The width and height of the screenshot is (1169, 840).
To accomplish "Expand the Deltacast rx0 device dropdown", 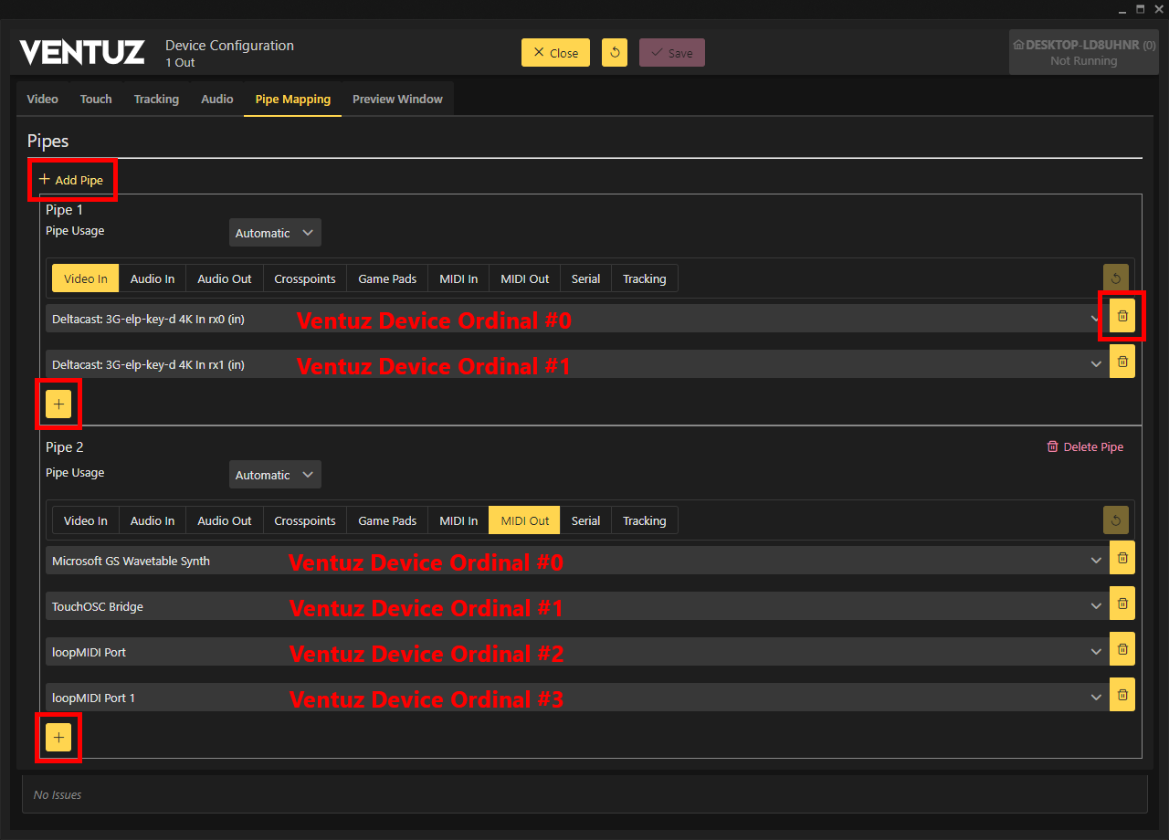I will coord(1096,319).
